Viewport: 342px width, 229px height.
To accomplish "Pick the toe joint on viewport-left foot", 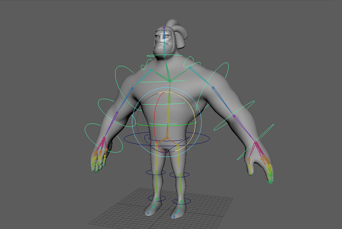I will click(x=148, y=212).
